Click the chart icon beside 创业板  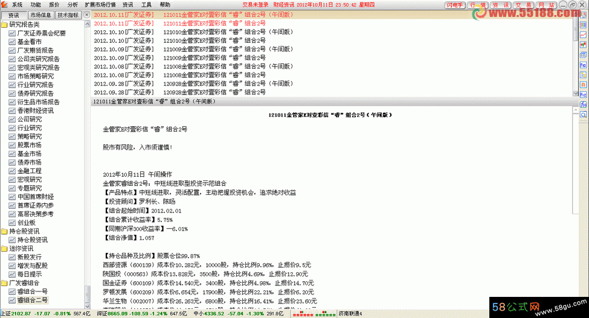pyautogui.click(x=12, y=223)
